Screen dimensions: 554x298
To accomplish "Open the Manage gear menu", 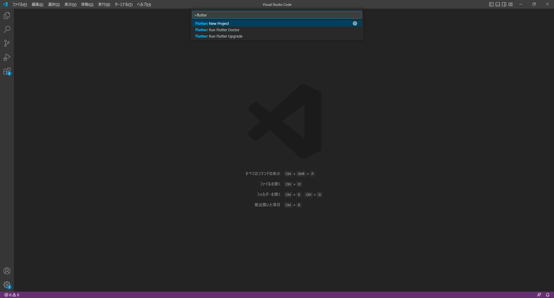I will [x=7, y=285].
